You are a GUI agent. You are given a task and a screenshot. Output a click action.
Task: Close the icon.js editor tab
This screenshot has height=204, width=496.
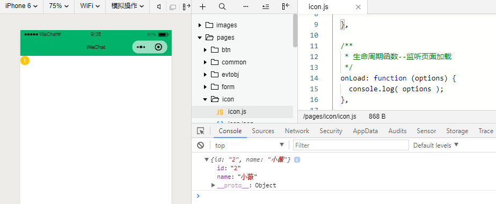tap(358, 7)
